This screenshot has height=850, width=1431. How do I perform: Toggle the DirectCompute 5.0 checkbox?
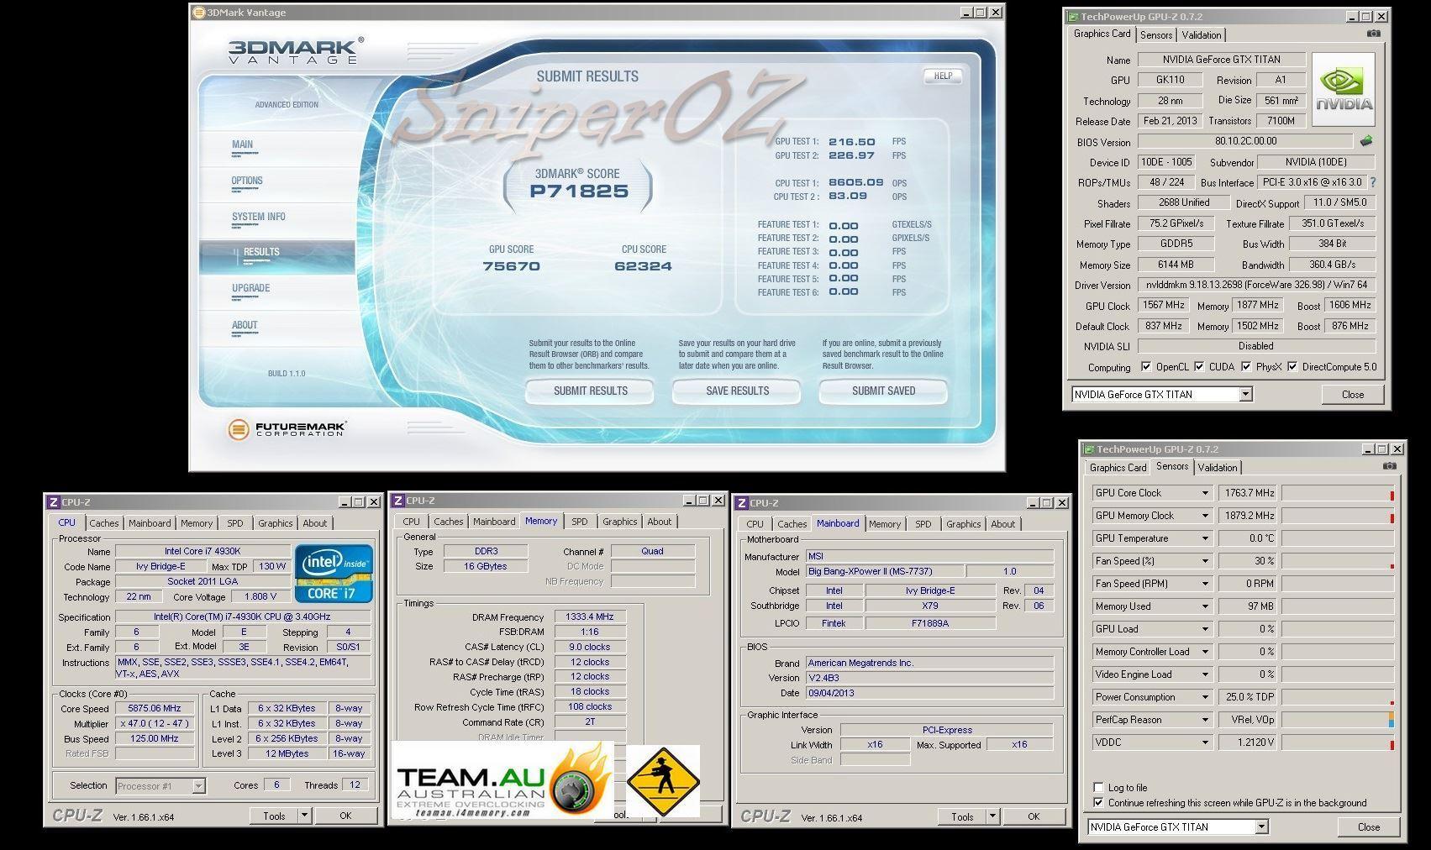[1292, 367]
